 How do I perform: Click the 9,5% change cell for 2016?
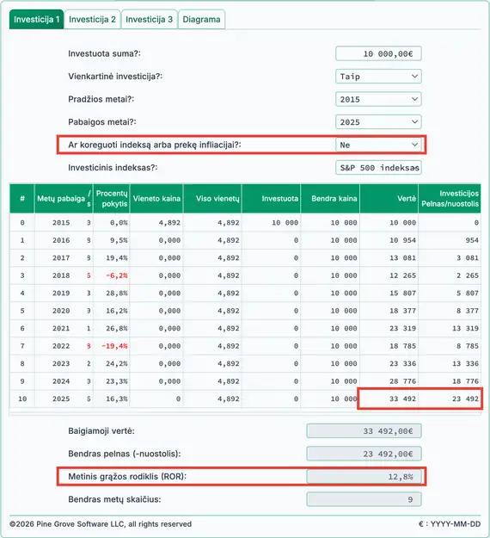pyautogui.click(x=112, y=240)
